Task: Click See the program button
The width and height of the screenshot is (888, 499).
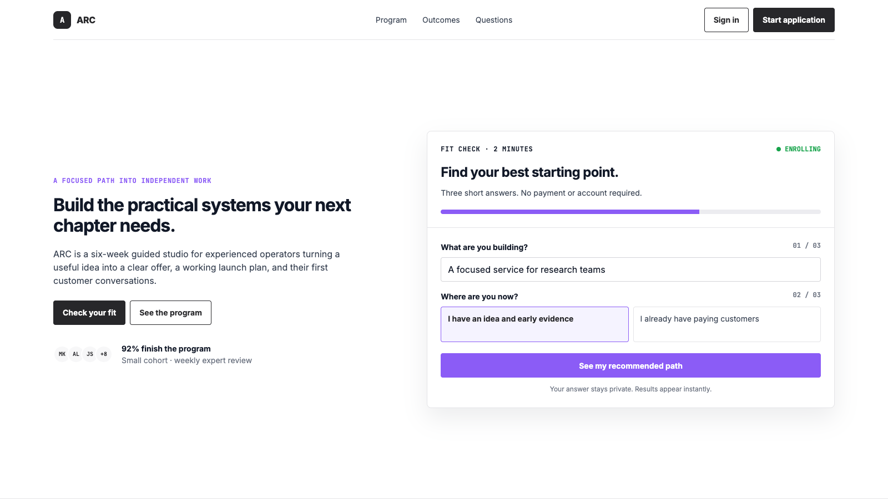Action: (170, 313)
